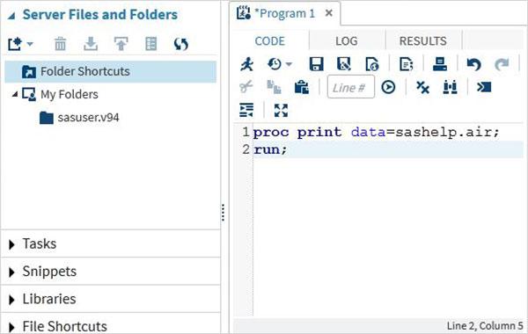Open the RESULTS tab
This screenshot has width=528, height=334.
click(x=423, y=41)
